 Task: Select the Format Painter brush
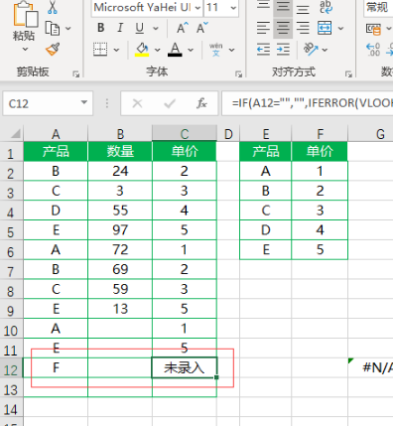click(53, 50)
